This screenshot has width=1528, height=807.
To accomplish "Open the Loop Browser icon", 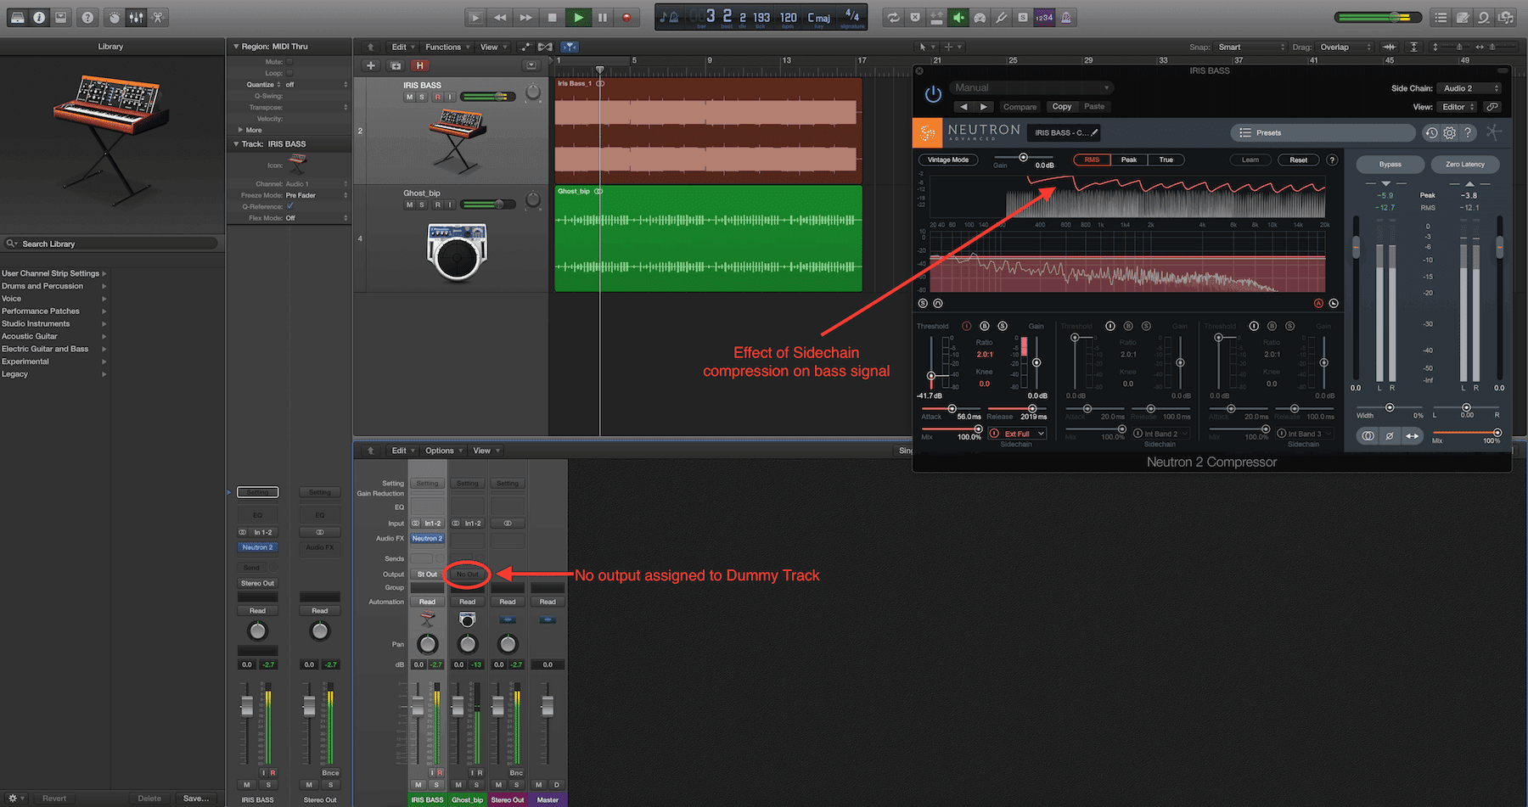I will point(1484,17).
